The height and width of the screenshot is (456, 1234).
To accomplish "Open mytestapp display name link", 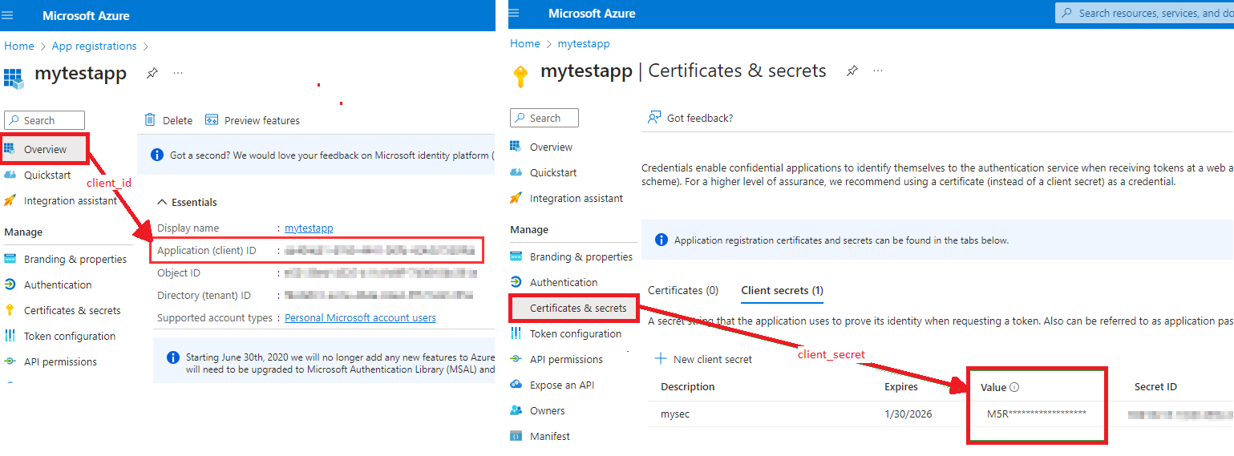I will click(309, 228).
